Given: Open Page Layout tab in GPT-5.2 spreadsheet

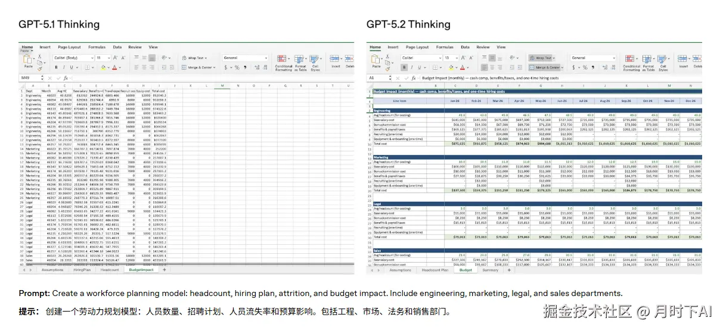Looking at the screenshot, I should tap(417, 47).
